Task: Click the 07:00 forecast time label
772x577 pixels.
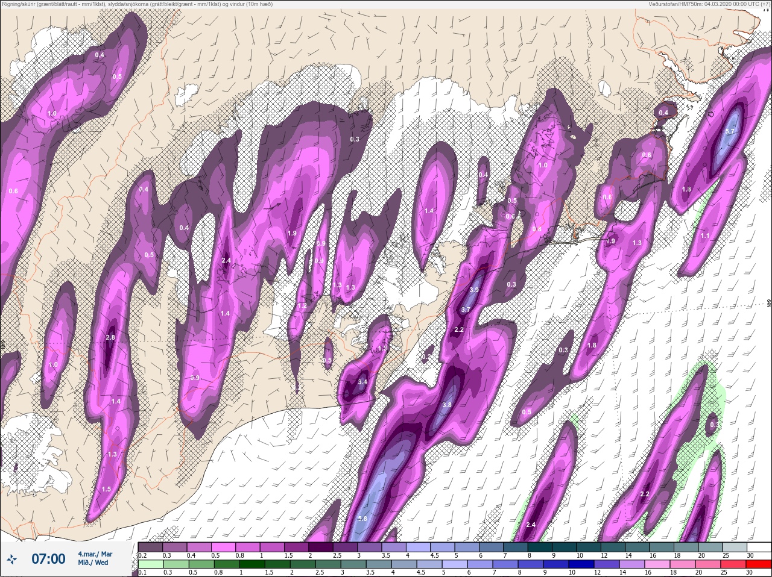Action: pos(48,559)
